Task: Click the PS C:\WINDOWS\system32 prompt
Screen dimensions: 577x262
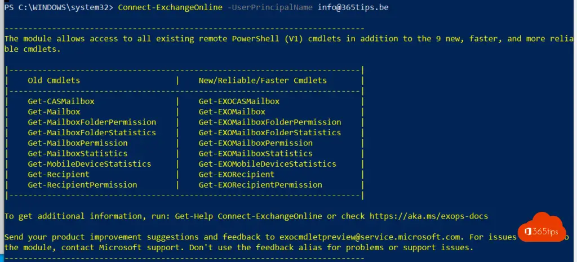Action: (x=59, y=7)
